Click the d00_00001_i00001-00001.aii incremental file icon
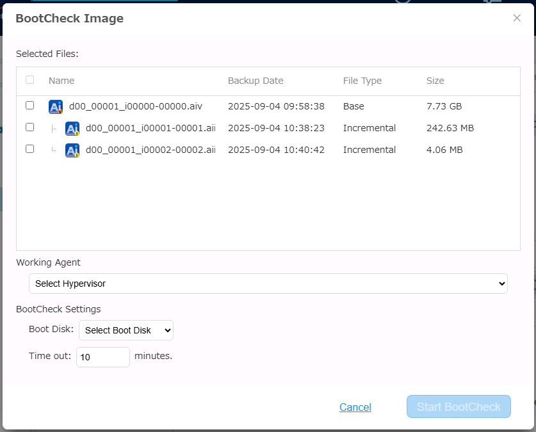Screen dimensions: 536x432 [x=72, y=129]
